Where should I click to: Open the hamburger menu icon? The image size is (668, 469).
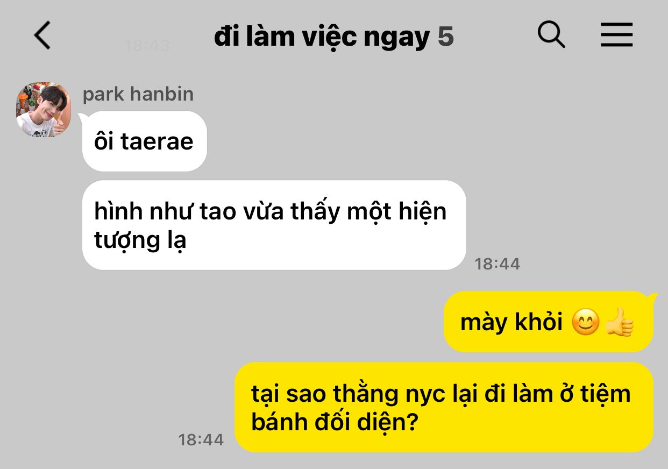coord(616,35)
